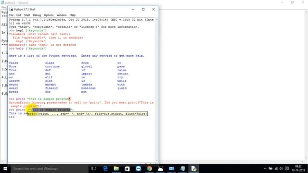Open the Help menu in Python Shell

click(73, 15)
